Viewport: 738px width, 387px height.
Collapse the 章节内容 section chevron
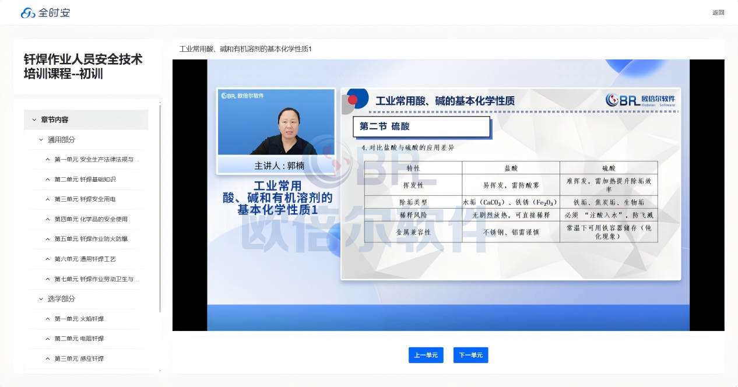tap(34, 119)
